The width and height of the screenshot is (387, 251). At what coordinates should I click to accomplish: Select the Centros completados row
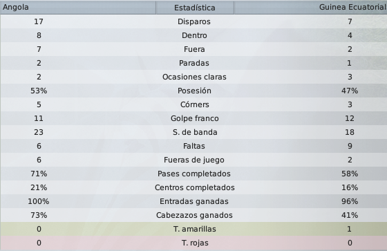point(193,187)
